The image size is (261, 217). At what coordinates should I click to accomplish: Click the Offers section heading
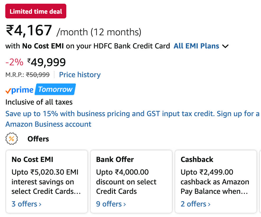(38, 139)
